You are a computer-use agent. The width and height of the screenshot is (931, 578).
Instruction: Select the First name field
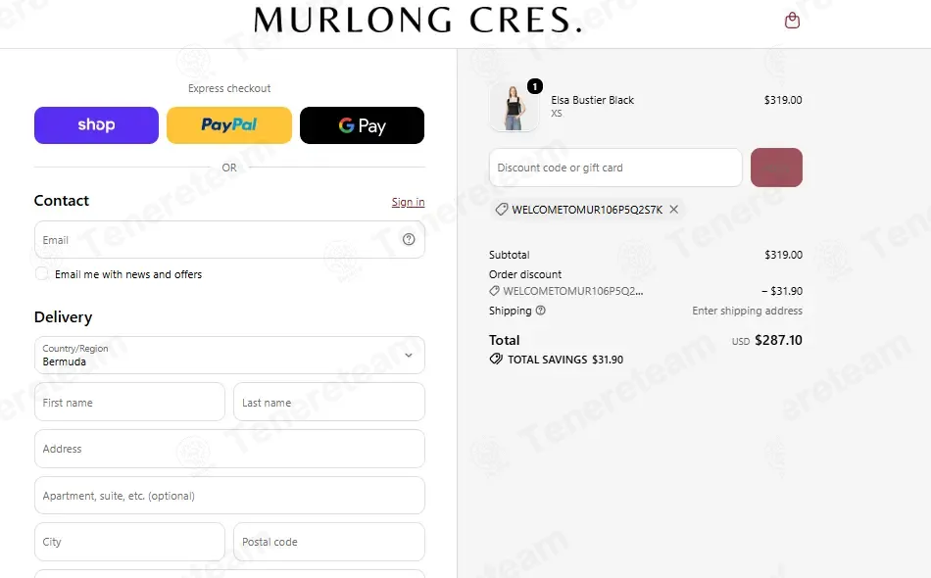[x=129, y=402]
